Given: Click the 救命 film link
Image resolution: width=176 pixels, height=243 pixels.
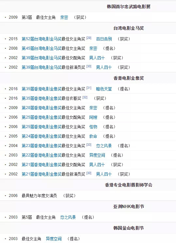Looking at the screenshot, I should click(93, 136).
